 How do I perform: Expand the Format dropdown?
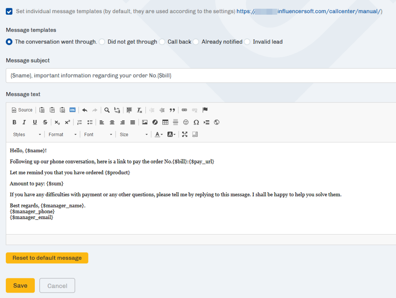tap(62, 134)
